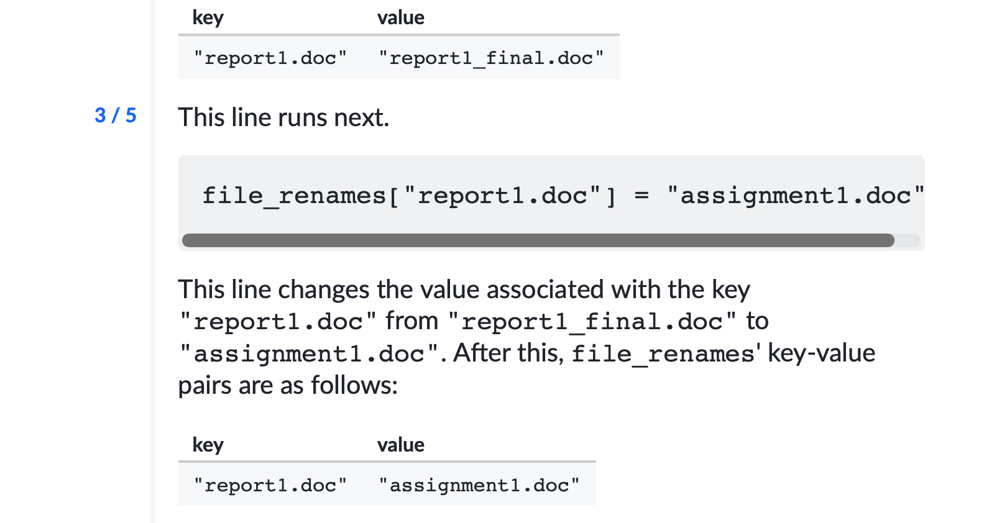Viewport: 1007px width, 523px height.
Task: Click key header of the report1_final.doc table
Action: point(208,18)
